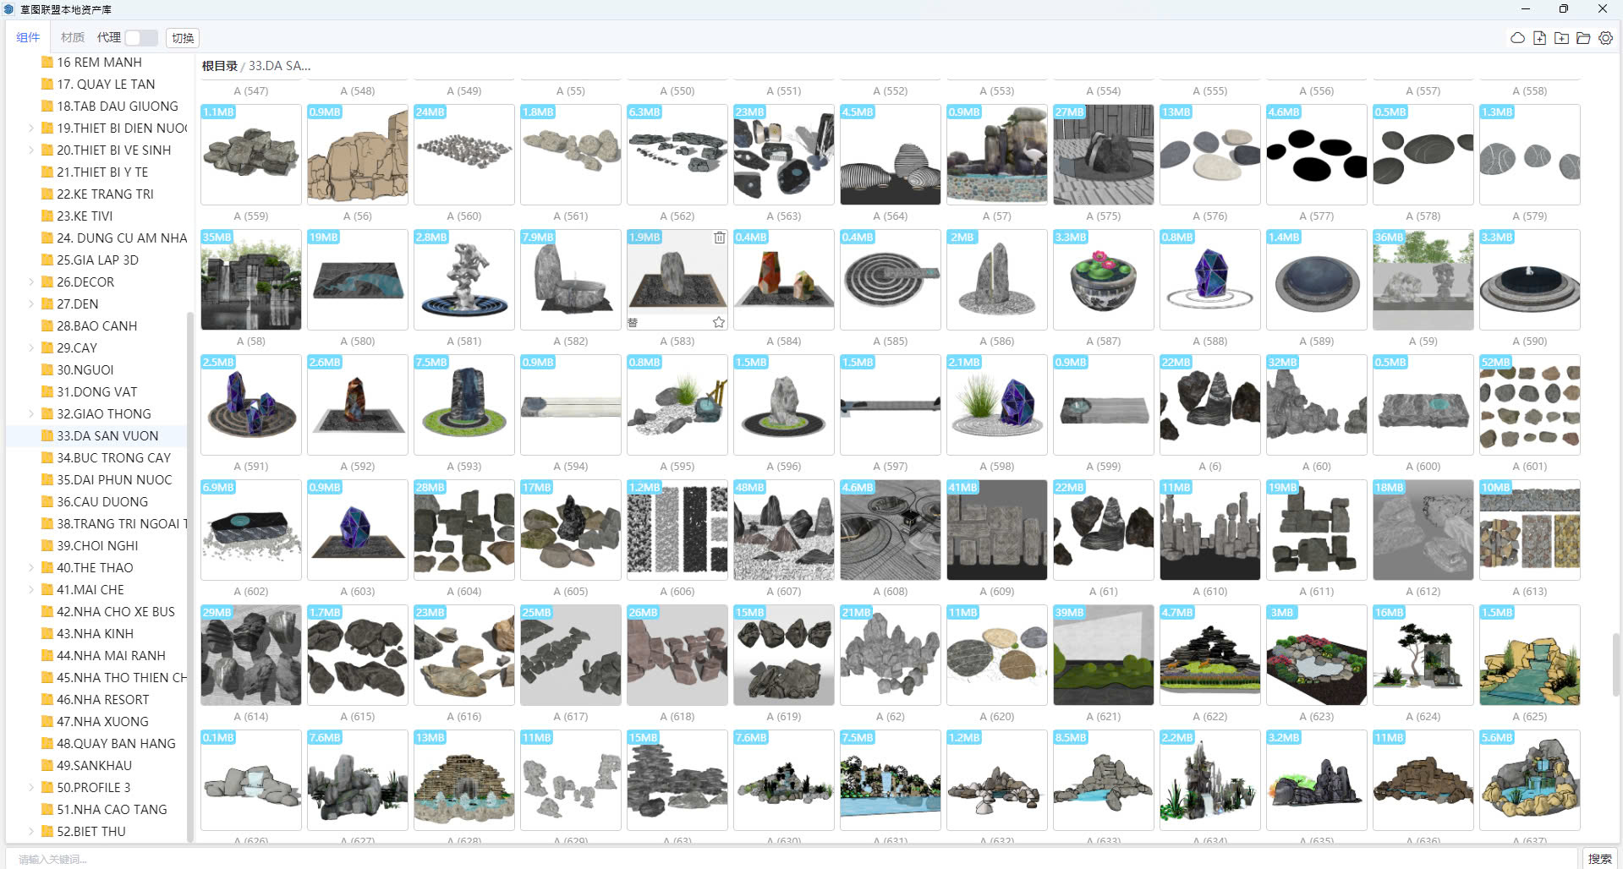Expand the 26.DECOR folder tree node
Image resolution: width=1623 pixels, height=869 pixels.
pyautogui.click(x=31, y=282)
